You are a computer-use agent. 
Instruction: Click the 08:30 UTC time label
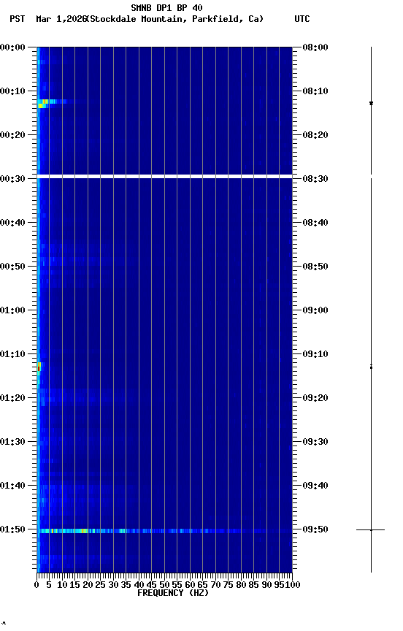click(x=315, y=179)
